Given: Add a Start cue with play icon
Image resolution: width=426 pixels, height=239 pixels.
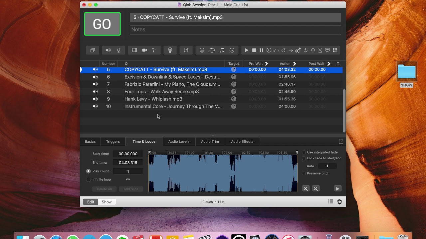Looking at the screenshot, I should coord(247,50).
